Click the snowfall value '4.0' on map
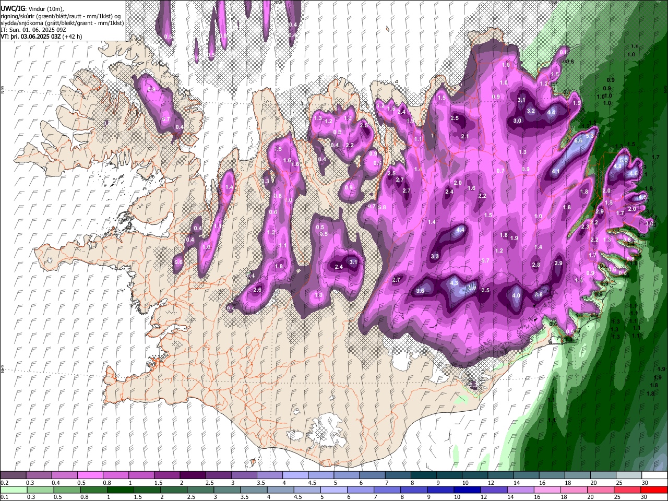This screenshot has width=668, height=501. [x=517, y=295]
